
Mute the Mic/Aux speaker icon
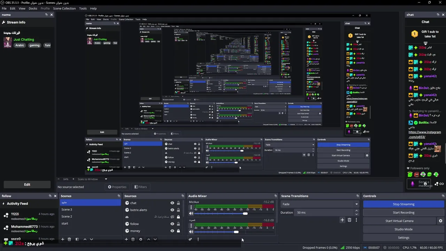[x=191, y=213]
